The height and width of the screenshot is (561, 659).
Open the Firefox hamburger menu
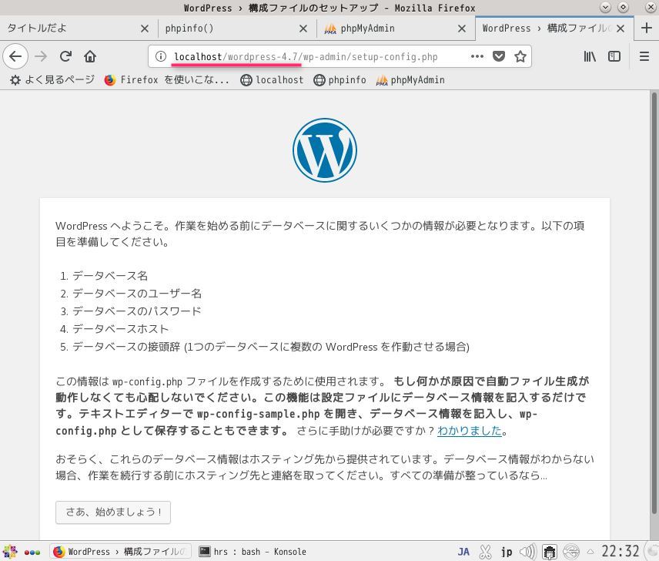(x=644, y=56)
